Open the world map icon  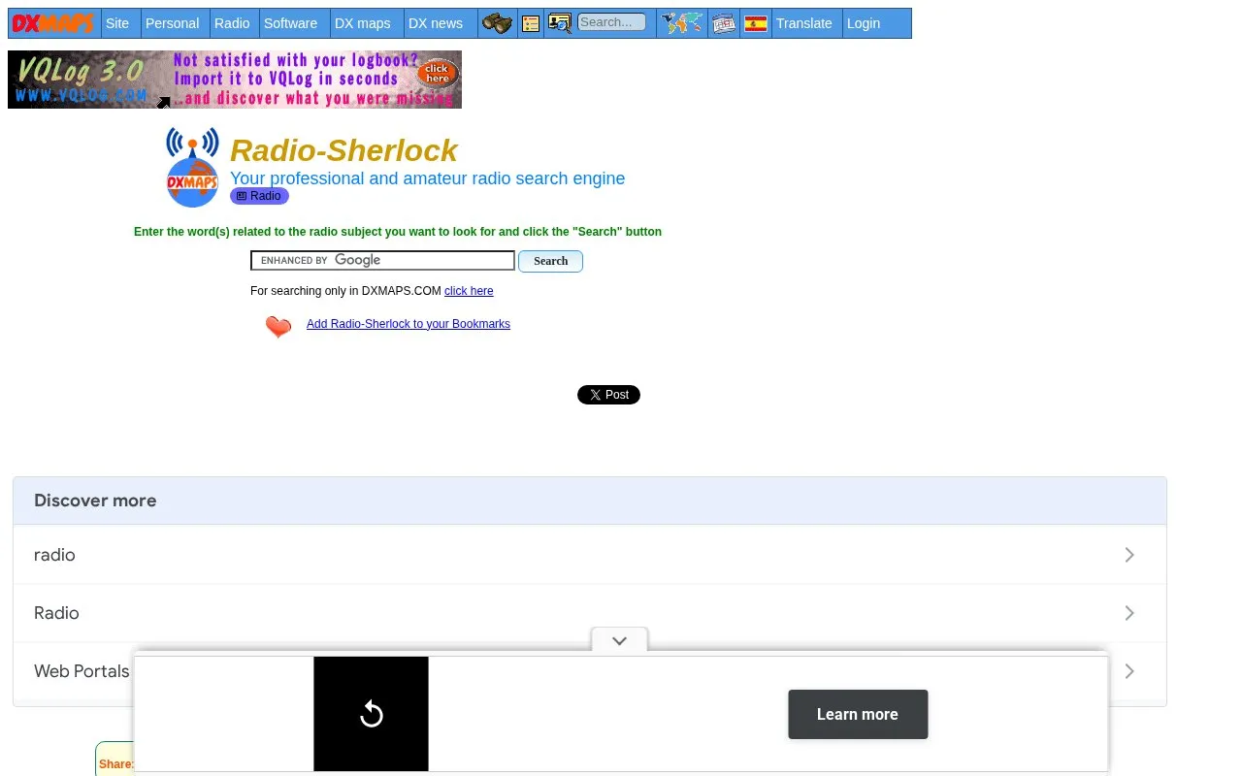(681, 23)
